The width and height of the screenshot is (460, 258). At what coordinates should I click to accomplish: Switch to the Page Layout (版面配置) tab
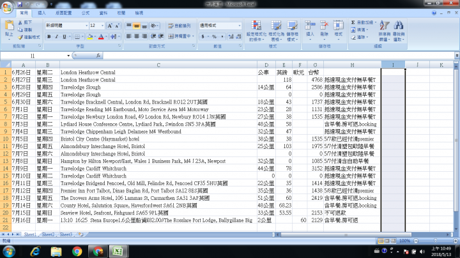64,13
